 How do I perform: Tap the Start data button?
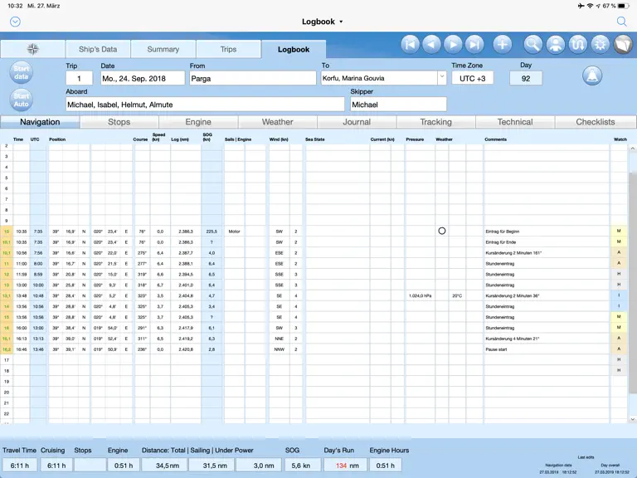pos(21,72)
